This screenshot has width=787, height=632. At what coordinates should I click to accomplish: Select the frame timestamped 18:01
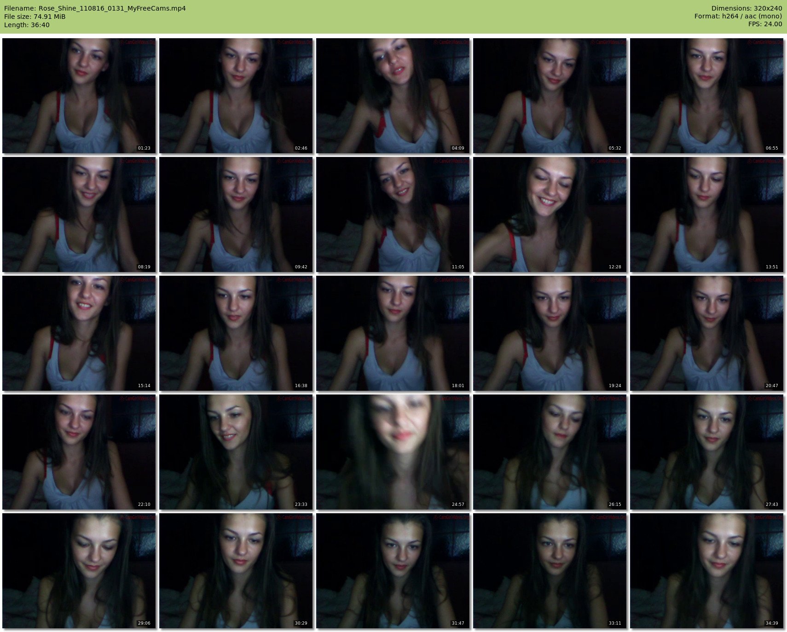click(x=393, y=333)
